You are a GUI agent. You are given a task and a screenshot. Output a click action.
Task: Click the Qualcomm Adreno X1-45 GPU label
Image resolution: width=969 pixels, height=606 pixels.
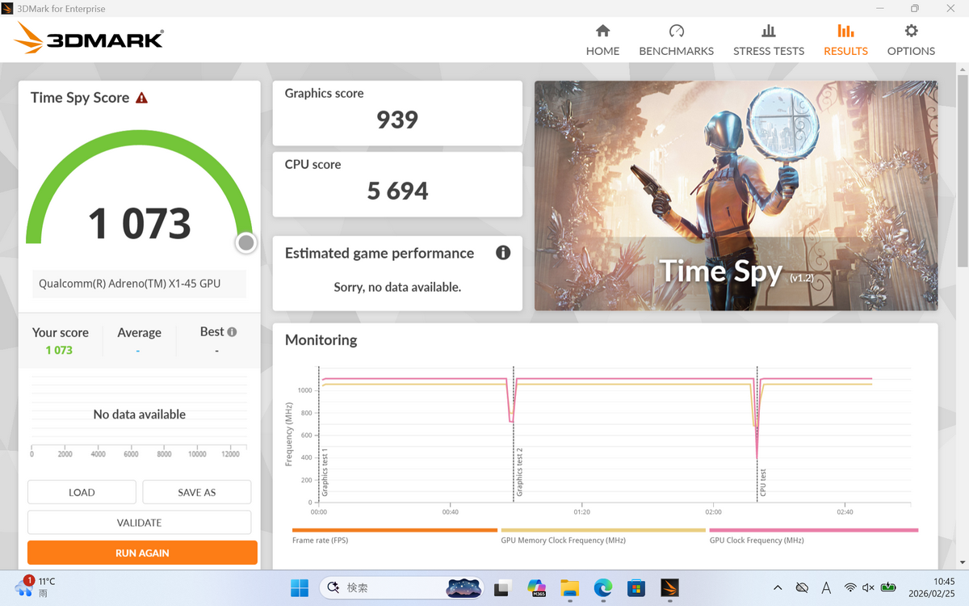point(139,284)
